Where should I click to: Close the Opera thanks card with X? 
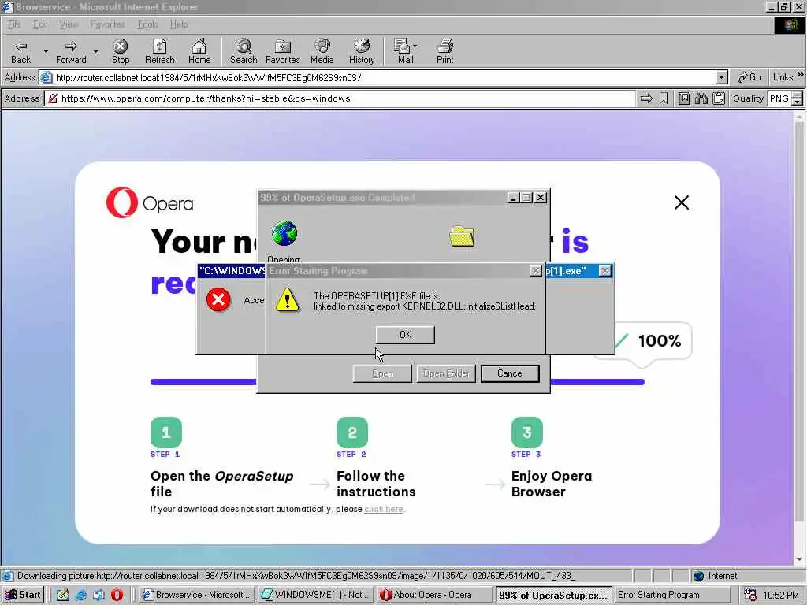click(x=682, y=202)
